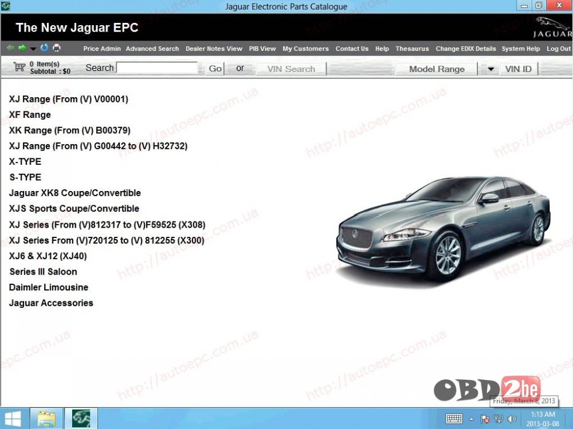Select XJ Range G00442 to H32732

98,146
